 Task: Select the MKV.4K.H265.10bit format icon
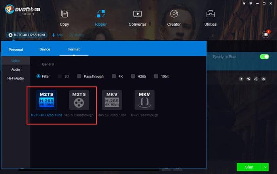(112, 100)
